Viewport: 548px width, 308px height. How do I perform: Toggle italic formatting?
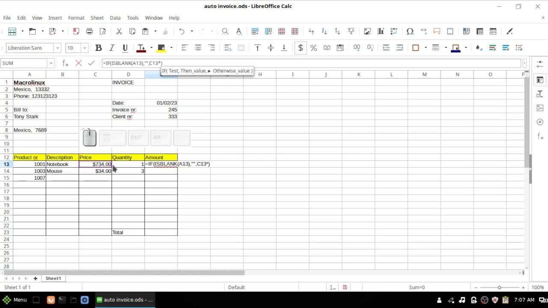112,48
